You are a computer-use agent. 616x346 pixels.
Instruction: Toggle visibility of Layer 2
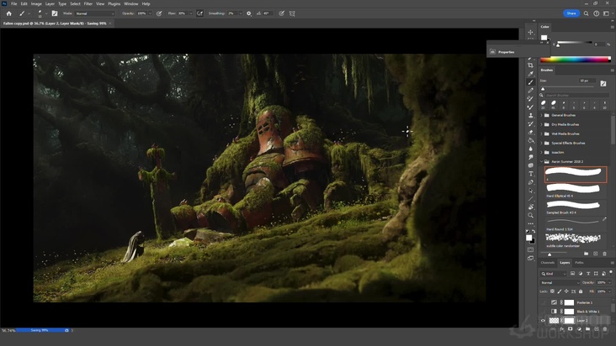[x=542, y=320]
